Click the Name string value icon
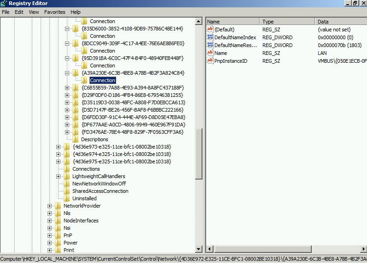367x263 pixels. 210,53
